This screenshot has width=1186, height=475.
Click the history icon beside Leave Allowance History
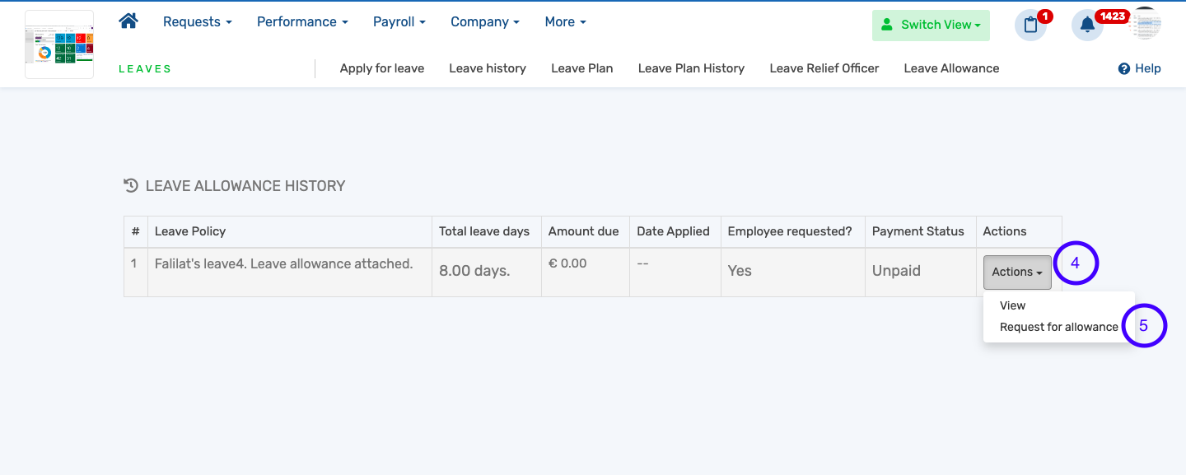click(131, 186)
